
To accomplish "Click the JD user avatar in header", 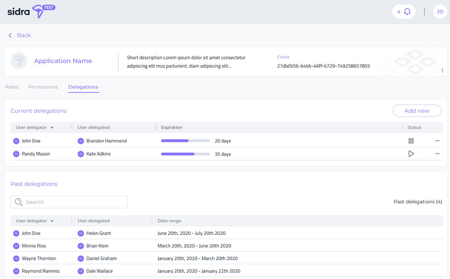I will tap(440, 12).
